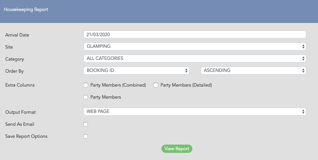Click the Extra Columns label
The image size is (318, 160).
tap(20, 85)
